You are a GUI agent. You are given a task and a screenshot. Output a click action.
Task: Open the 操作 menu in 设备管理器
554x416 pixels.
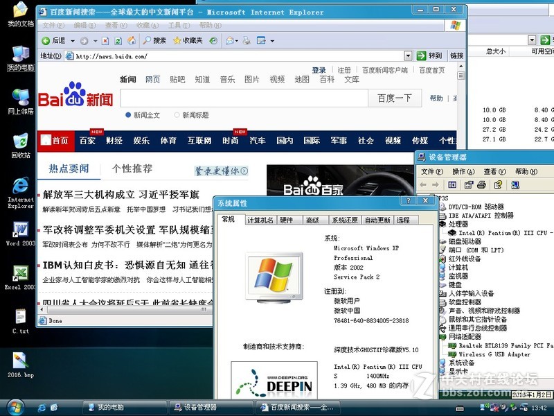[463, 171]
